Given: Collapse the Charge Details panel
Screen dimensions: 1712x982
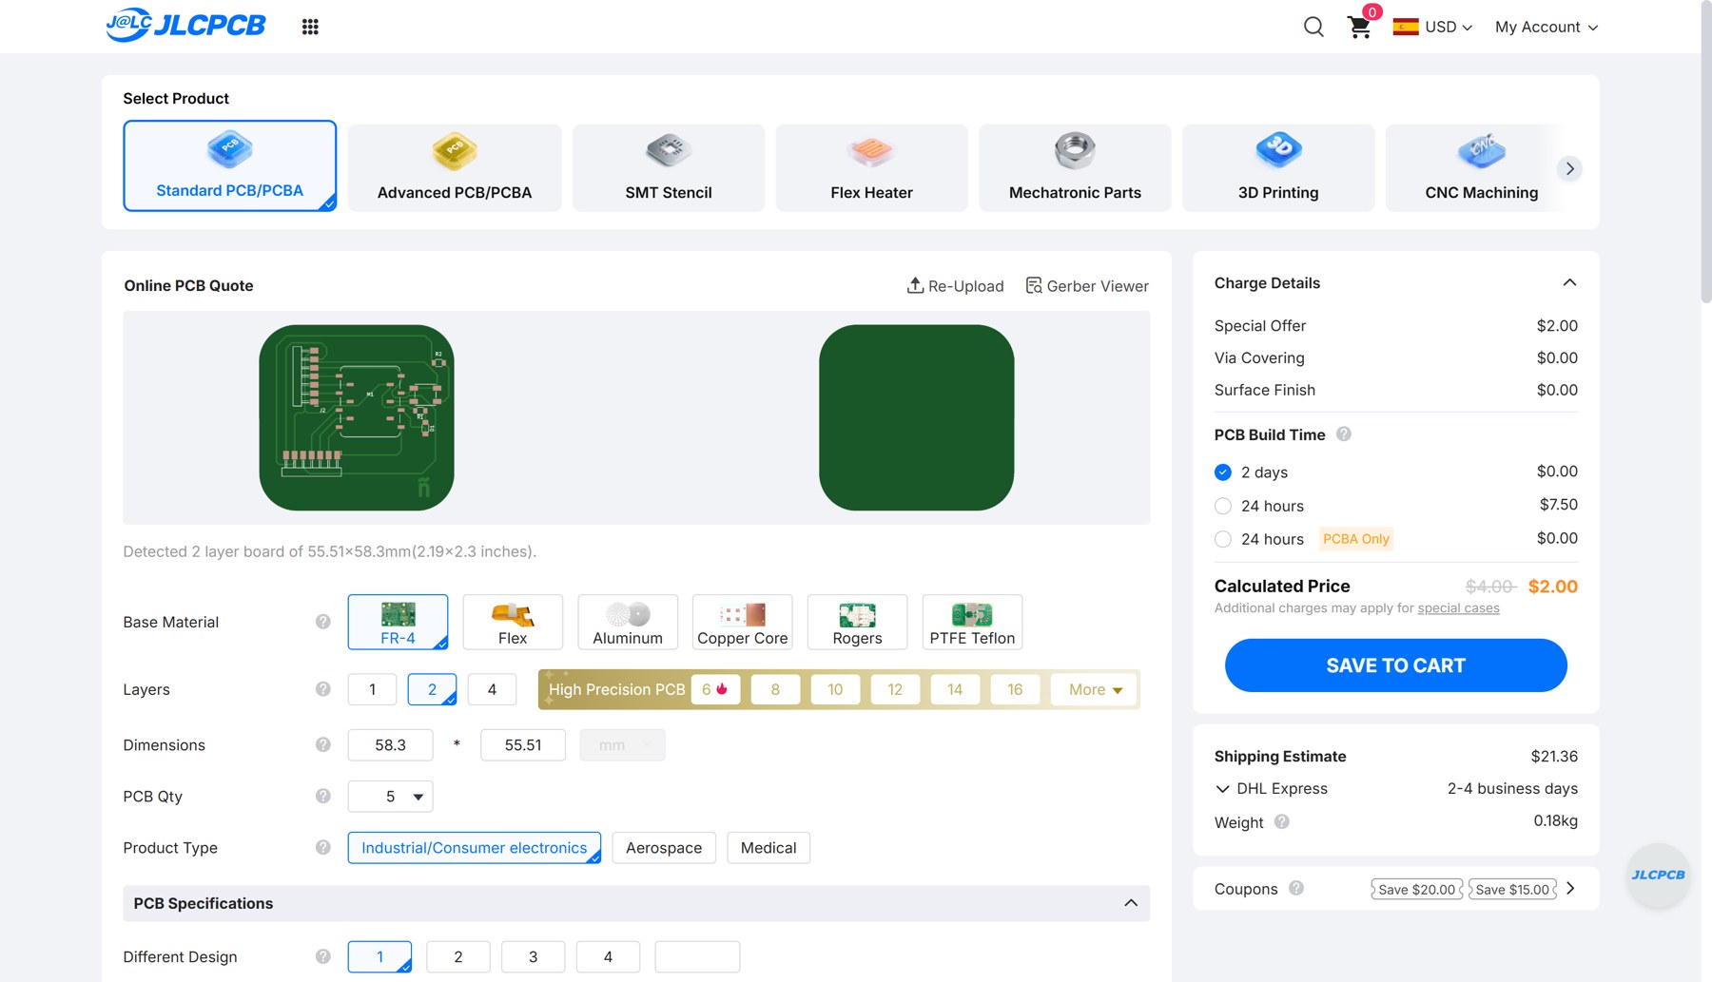Looking at the screenshot, I should click(x=1569, y=282).
